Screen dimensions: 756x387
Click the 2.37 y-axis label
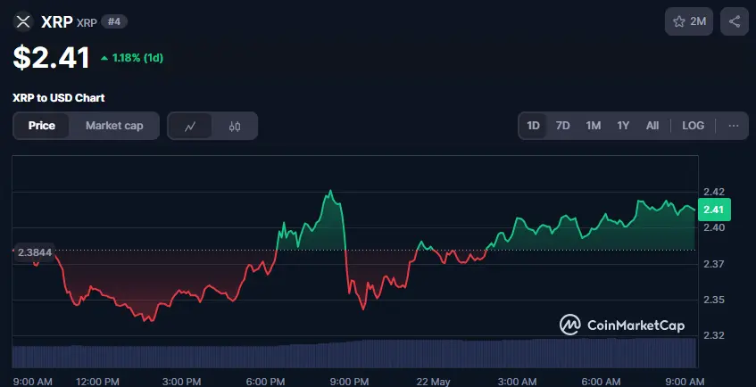[713, 264]
